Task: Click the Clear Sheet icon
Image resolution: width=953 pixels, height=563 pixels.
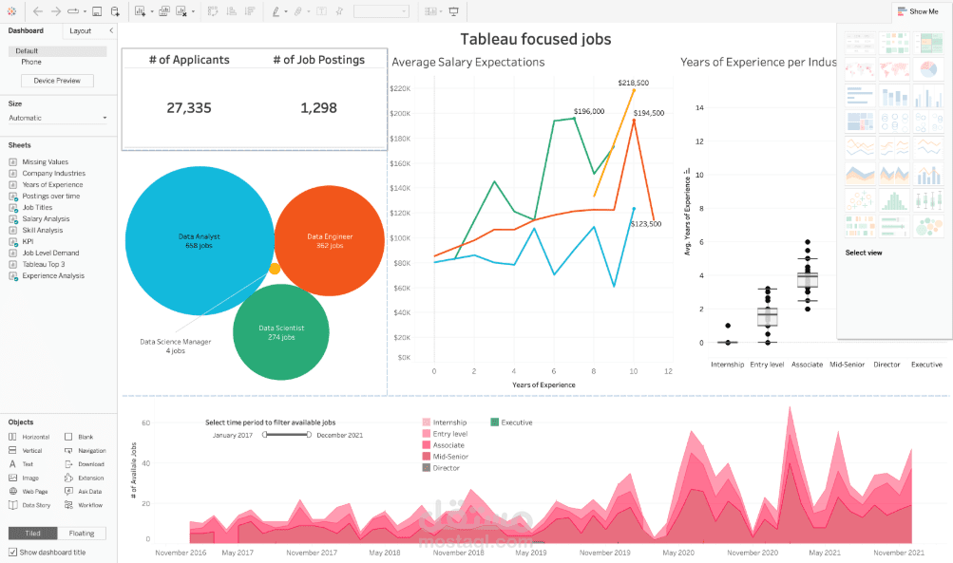Action: [x=181, y=11]
